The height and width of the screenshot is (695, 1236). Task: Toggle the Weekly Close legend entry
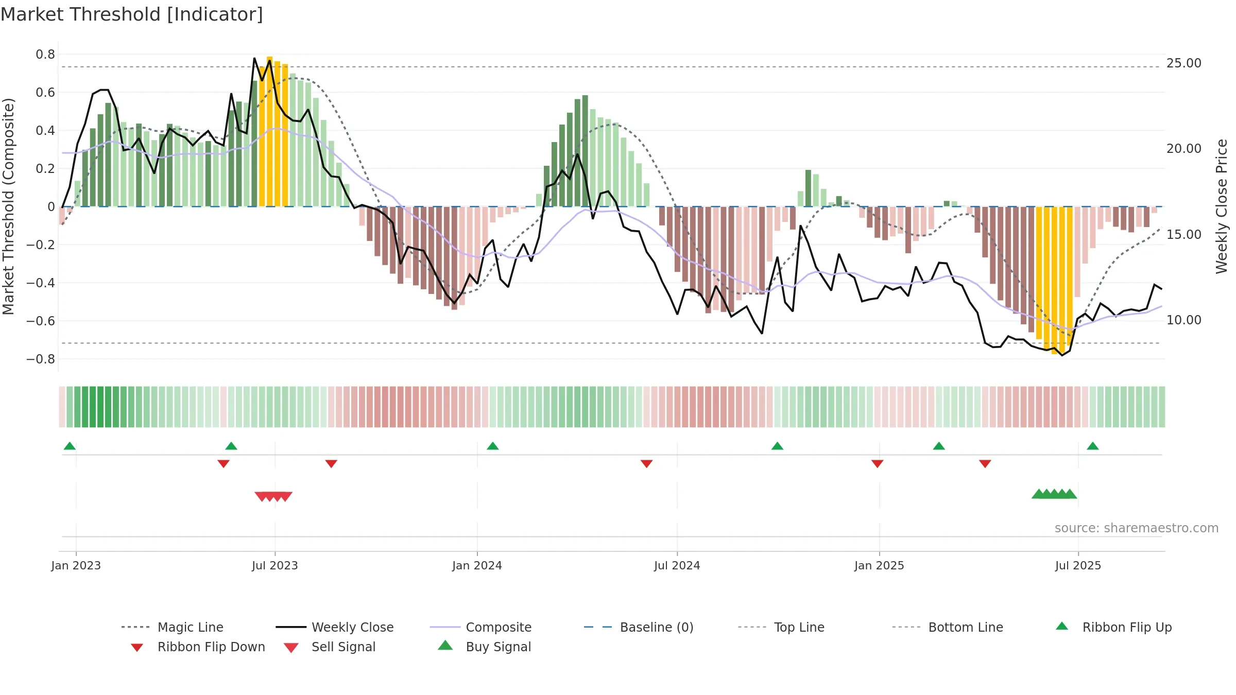coord(335,627)
